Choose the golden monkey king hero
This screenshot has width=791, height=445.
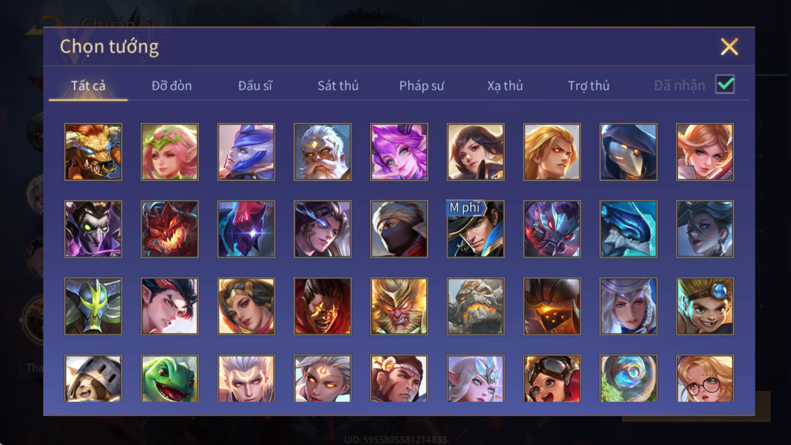[399, 306]
